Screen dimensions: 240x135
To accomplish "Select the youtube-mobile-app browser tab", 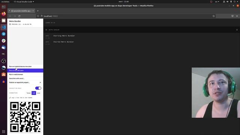I will [x=21, y=11].
